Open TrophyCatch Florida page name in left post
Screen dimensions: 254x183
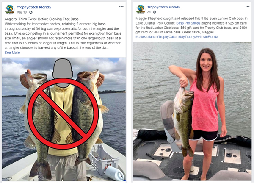34,7
